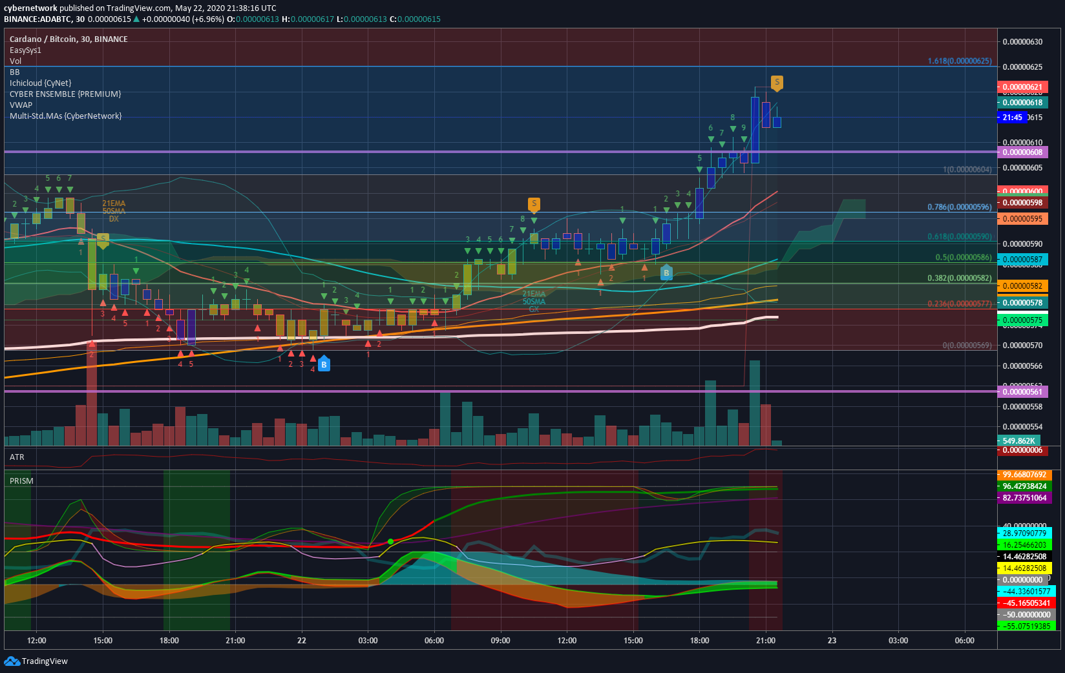Click the 0.786(0.00000596) Fibonacci level label
Image resolution: width=1065 pixels, height=673 pixels.
[x=960, y=207]
